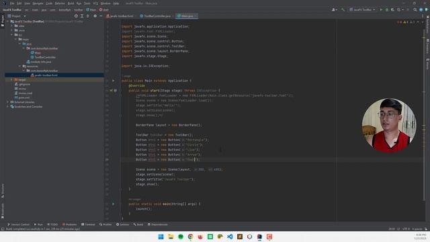
Task: Collapse the JavaFX Toolbar project root
Action: [7, 21]
